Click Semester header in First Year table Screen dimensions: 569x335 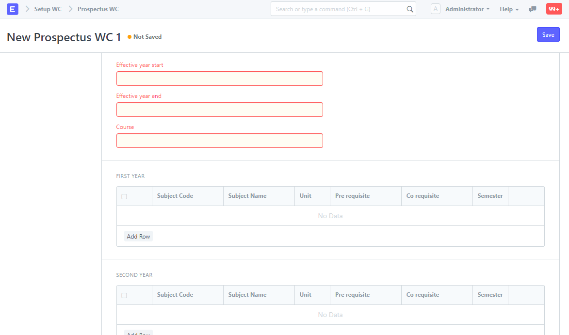tap(490, 196)
